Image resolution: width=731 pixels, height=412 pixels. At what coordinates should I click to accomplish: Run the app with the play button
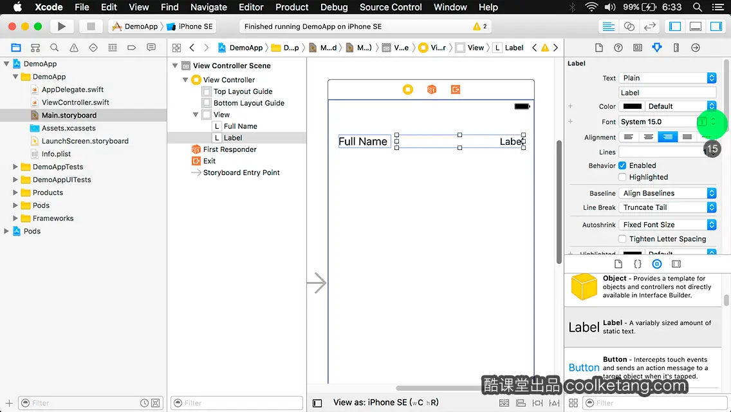coord(61,26)
